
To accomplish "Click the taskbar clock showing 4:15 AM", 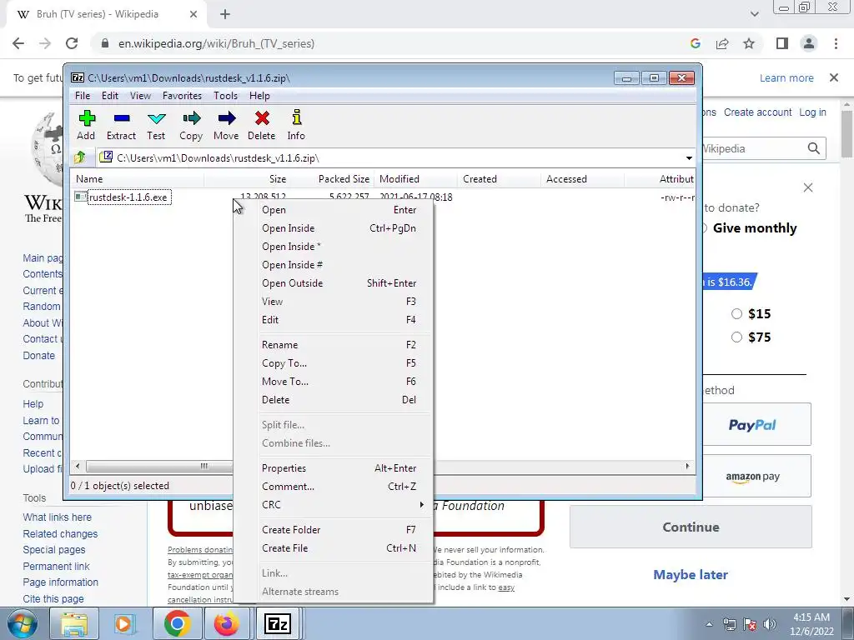I will (811, 624).
